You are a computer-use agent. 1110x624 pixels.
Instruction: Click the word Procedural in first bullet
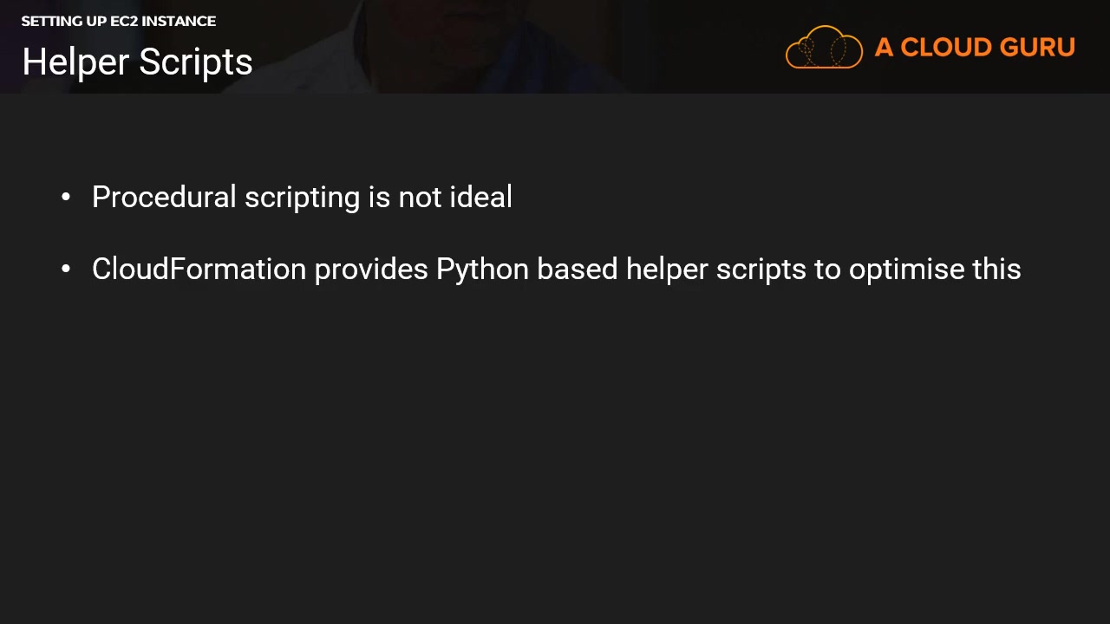coord(164,198)
